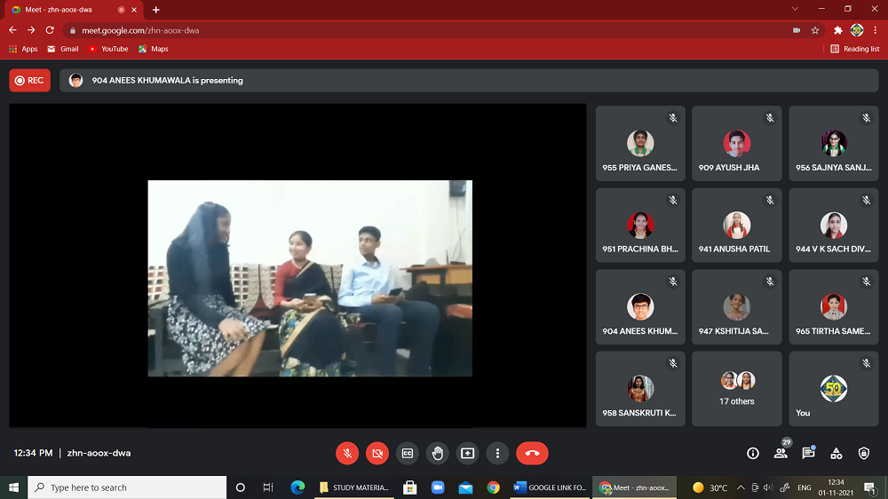Screen dimensions: 888x499
Task: Turn on closed captions
Action: 408,453
